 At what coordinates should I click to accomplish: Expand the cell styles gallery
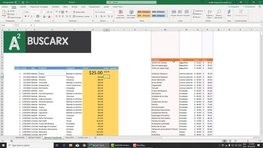point(167,17)
